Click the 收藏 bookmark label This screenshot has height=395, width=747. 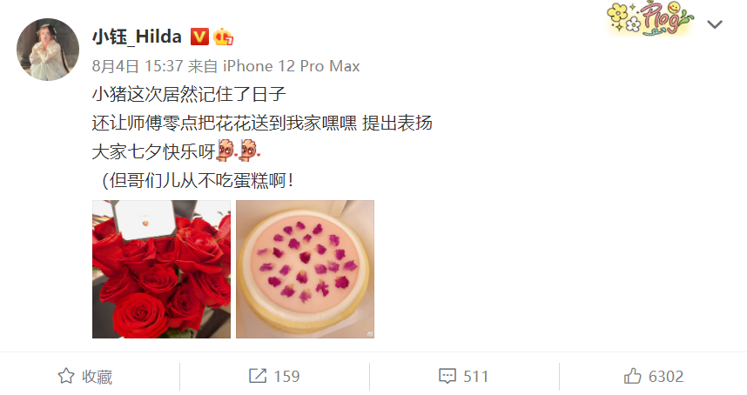pos(97,377)
